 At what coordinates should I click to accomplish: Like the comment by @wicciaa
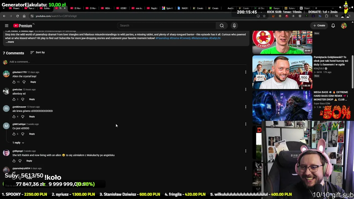(x=14, y=99)
